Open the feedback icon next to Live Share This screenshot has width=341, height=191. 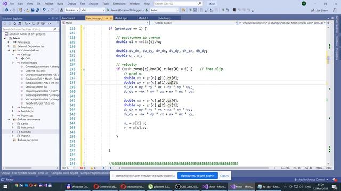tap(335, 10)
